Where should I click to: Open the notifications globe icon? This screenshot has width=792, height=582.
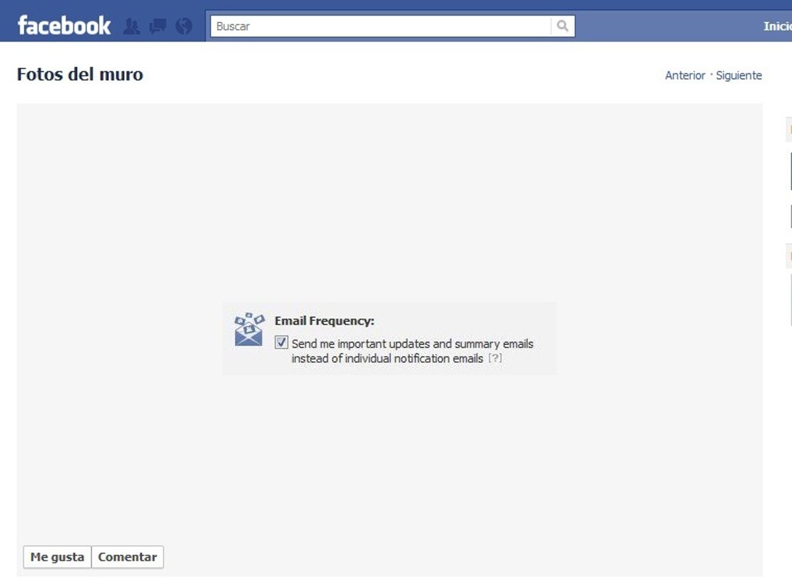coord(184,26)
